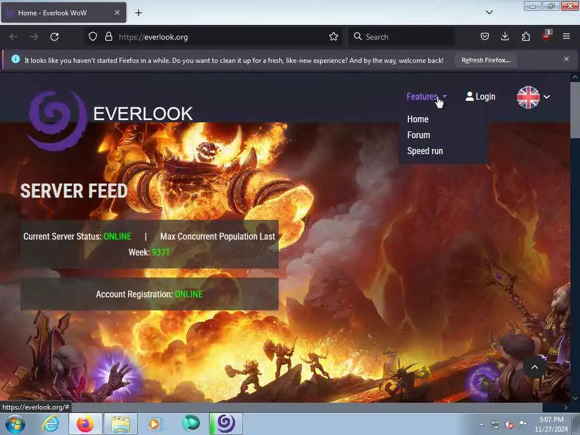Click the purple swirl taskbar icon
The width and height of the screenshot is (580, 435).
[x=227, y=424]
